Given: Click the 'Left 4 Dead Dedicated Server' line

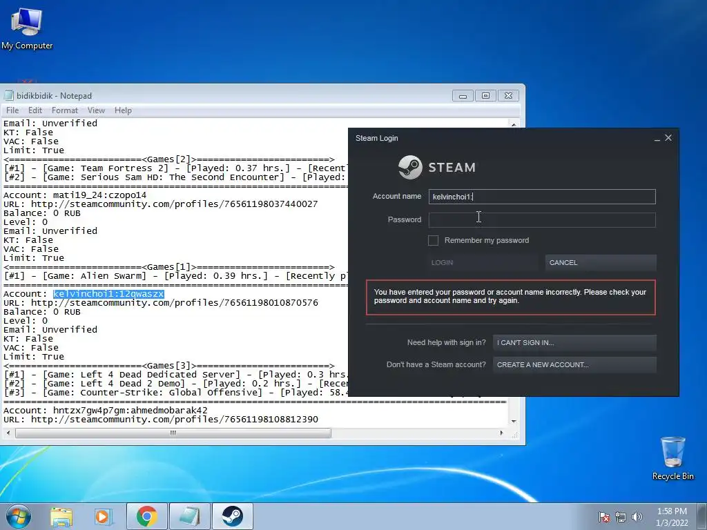Looking at the screenshot, I should tap(175, 375).
